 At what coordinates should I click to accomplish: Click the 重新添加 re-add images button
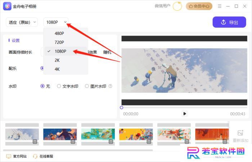(x=240, y=136)
